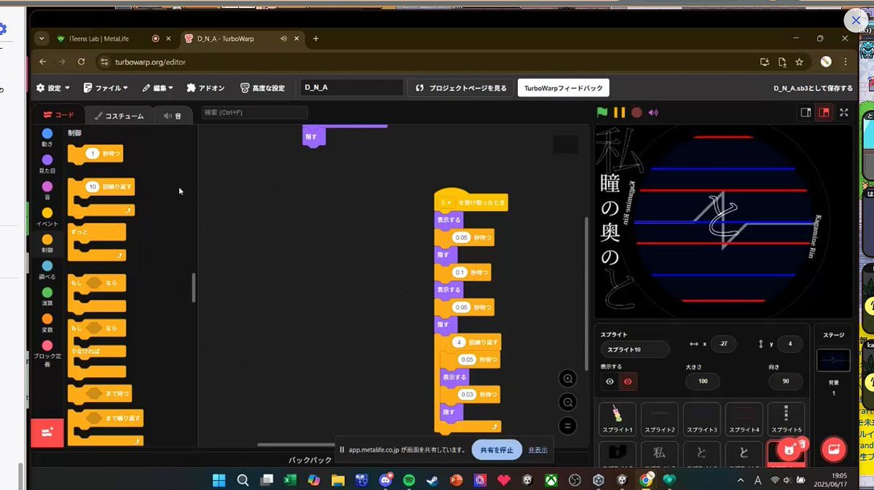The image size is (874, 490).
Task: Switch to the small stage layout
Action: (806, 112)
